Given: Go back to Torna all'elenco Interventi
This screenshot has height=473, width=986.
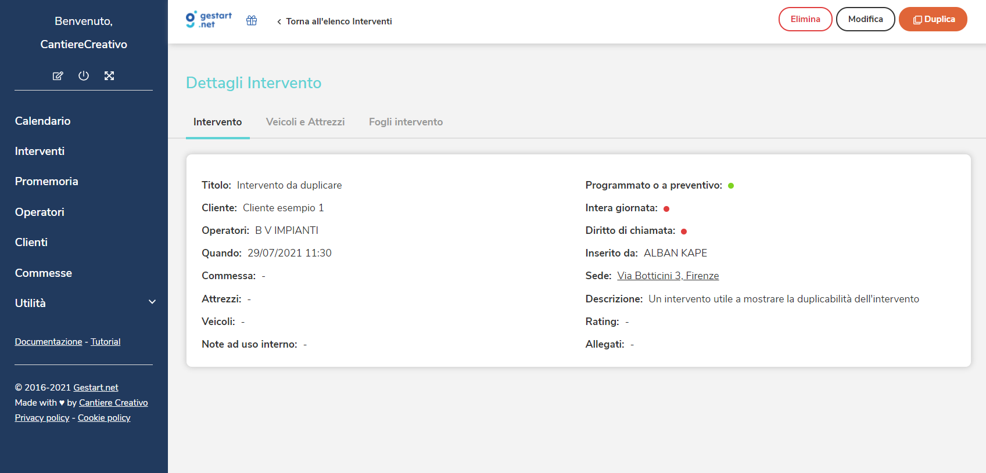Looking at the screenshot, I should [335, 21].
